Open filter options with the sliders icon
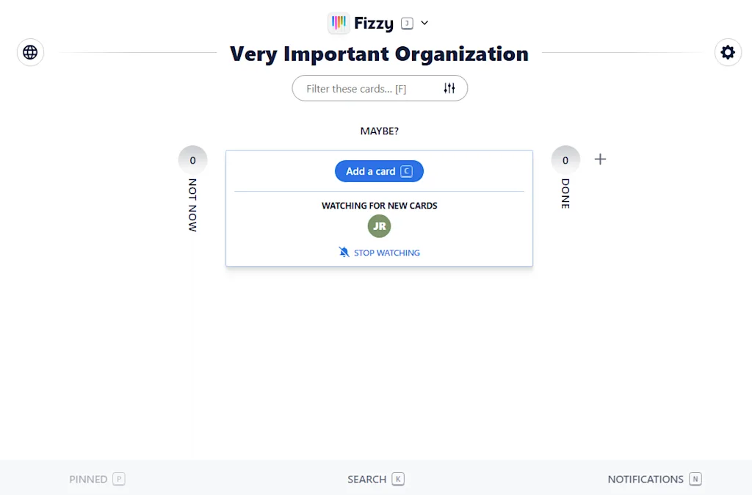The image size is (752, 495). click(x=449, y=88)
